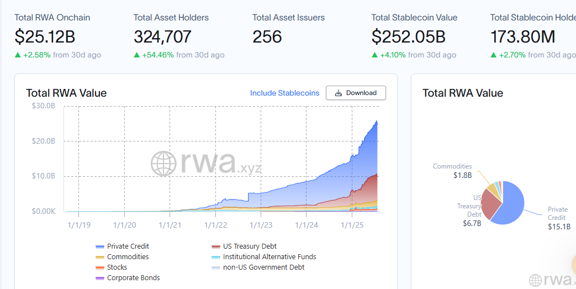Toggle Private Credit series in chart legend

click(128, 246)
